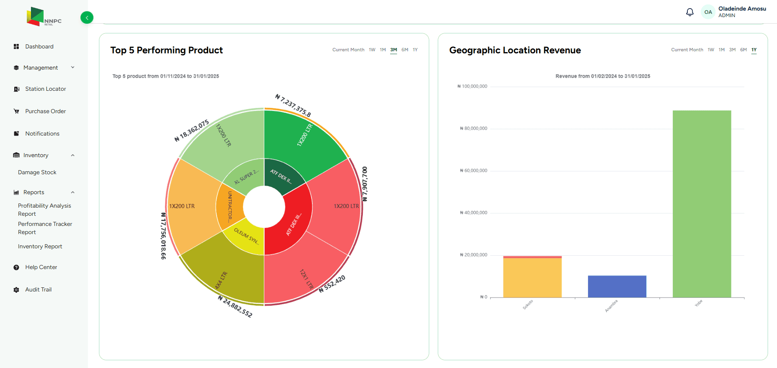Open the Inventory Report page
777x368 pixels.
(x=40, y=246)
